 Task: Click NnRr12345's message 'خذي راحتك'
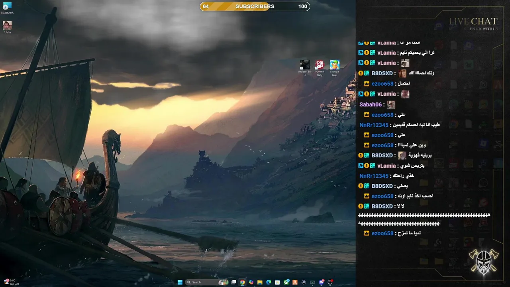point(404,176)
